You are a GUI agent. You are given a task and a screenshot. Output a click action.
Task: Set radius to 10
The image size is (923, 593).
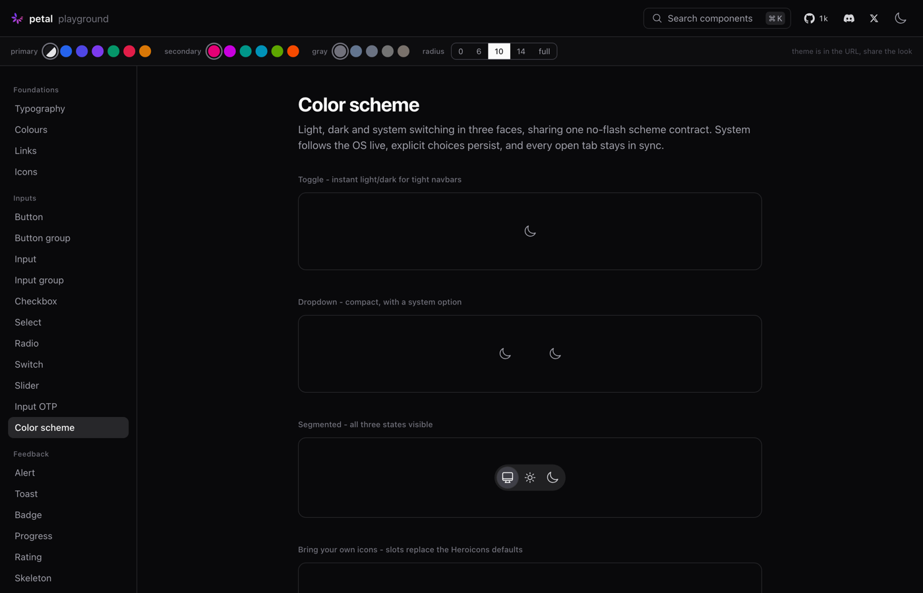pyautogui.click(x=499, y=51)
